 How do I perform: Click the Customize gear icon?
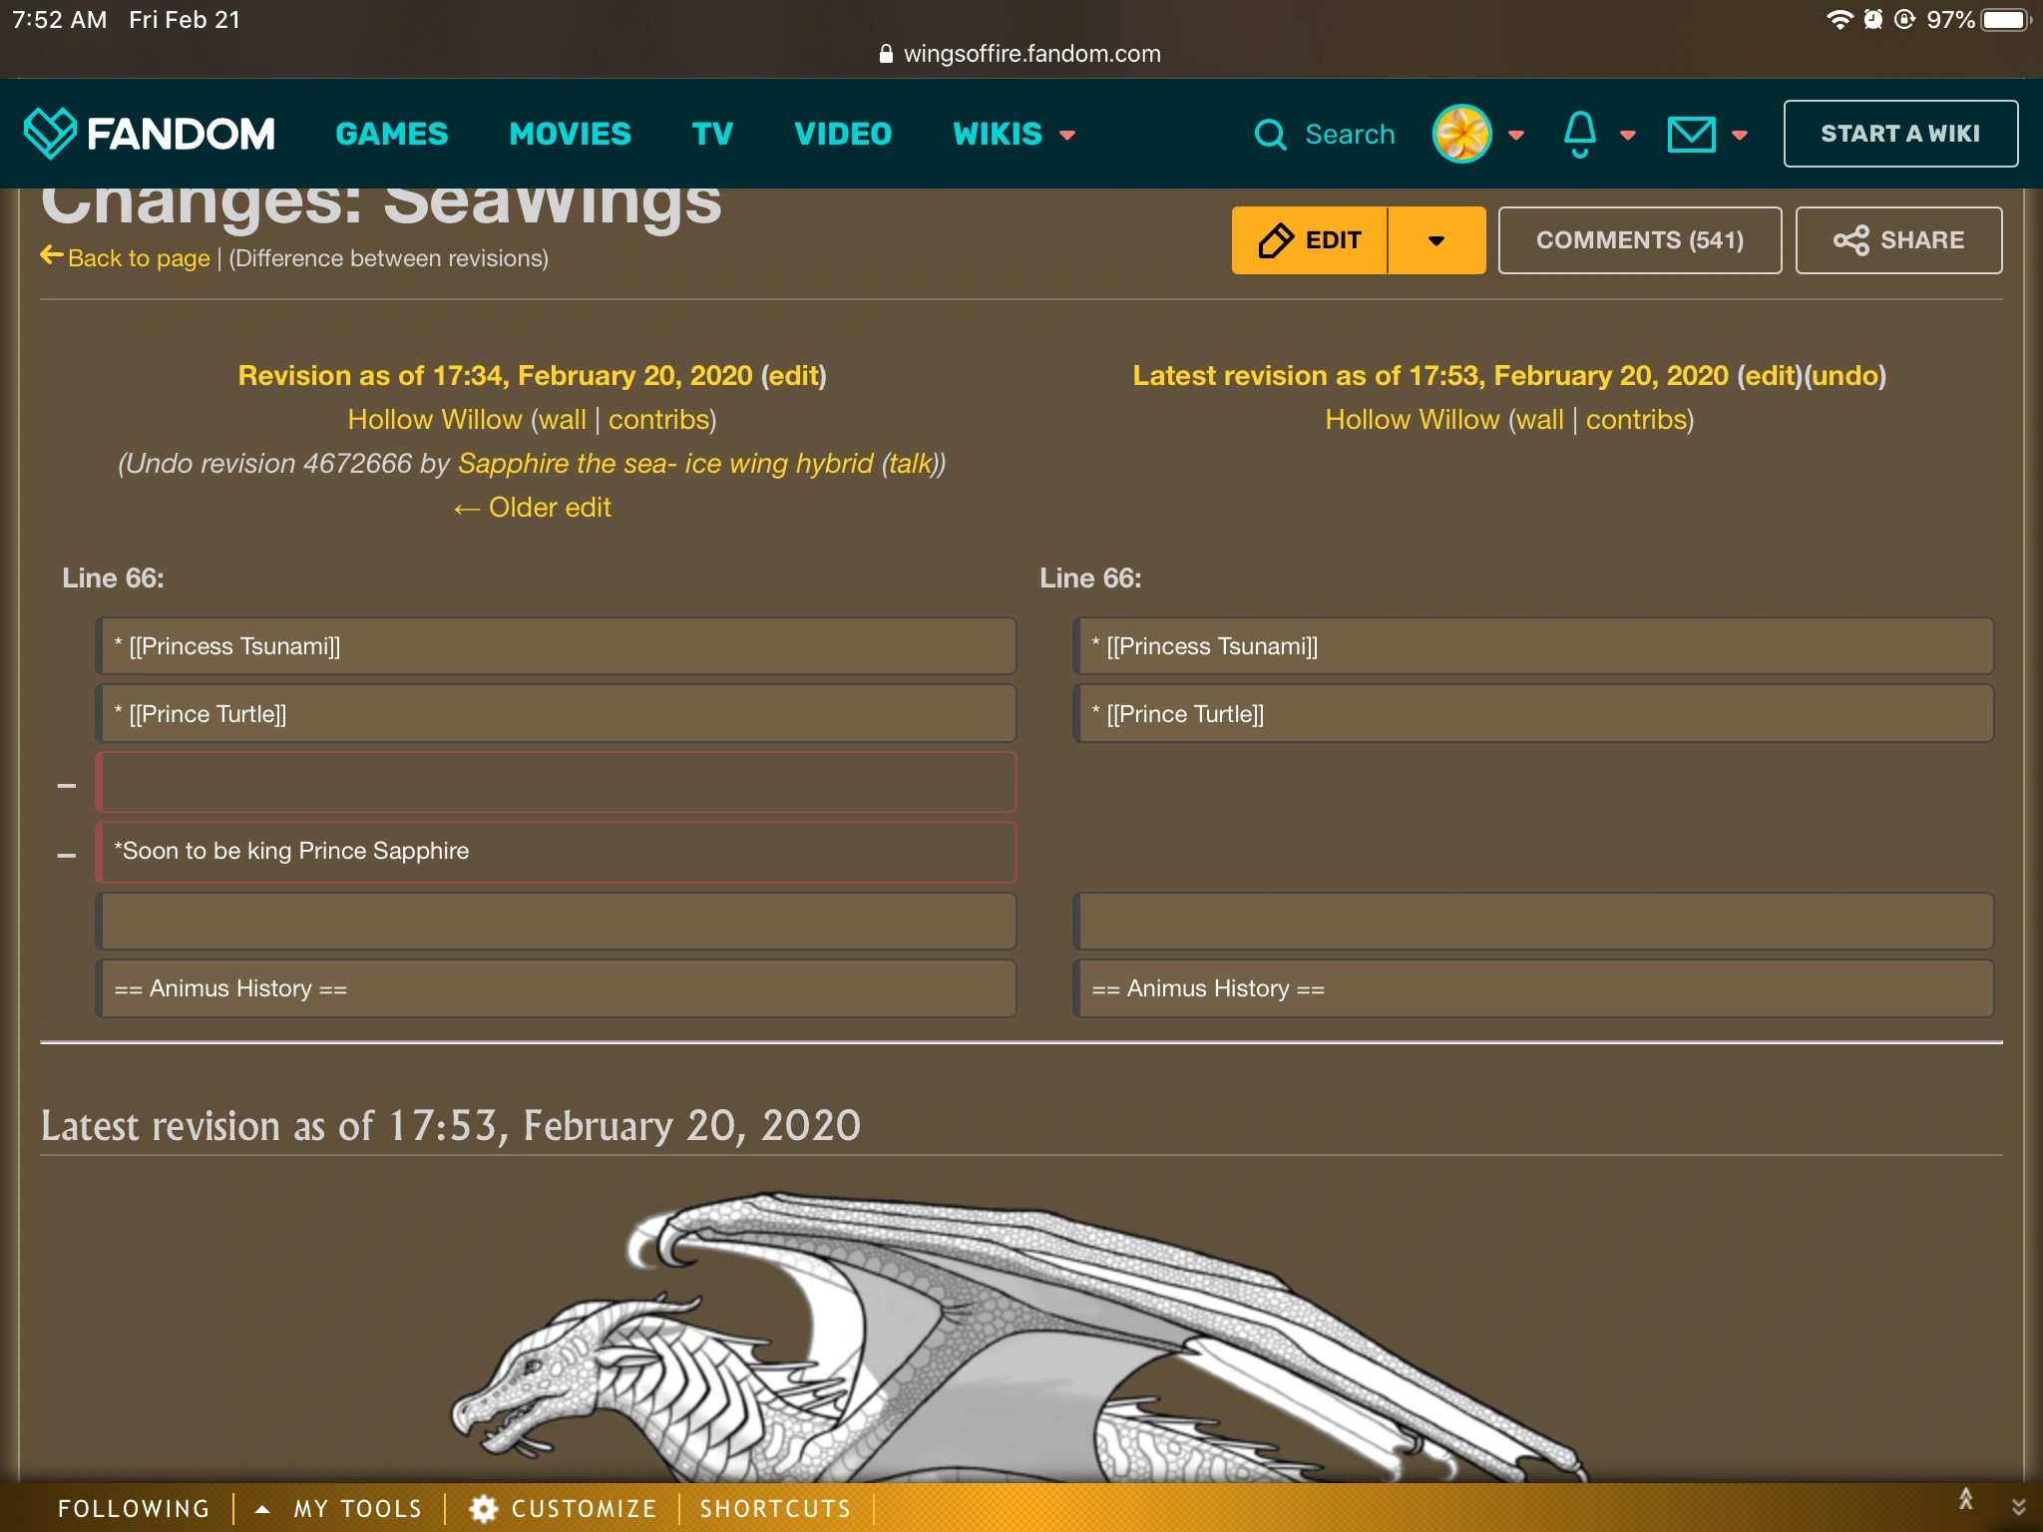click(x=484, y=1508)
